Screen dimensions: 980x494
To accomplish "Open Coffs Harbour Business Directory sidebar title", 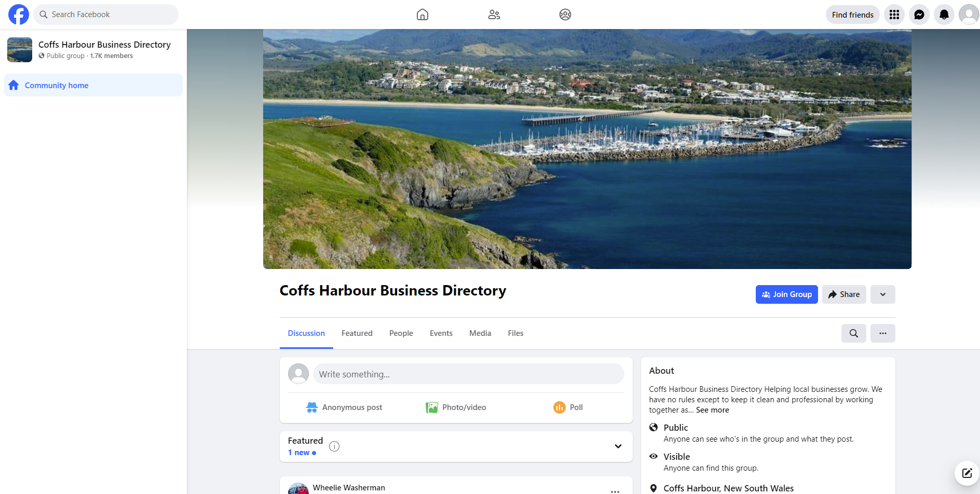I will pos(104,45).
